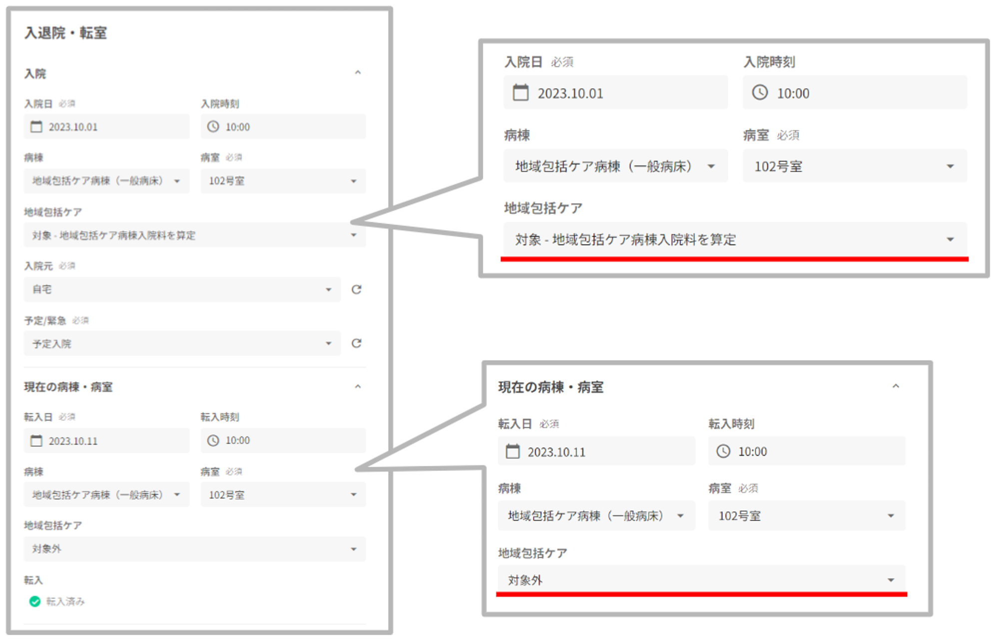Click reset icon next to 入院元 dropdown
The image size is (999, 643).
(356, 290)
